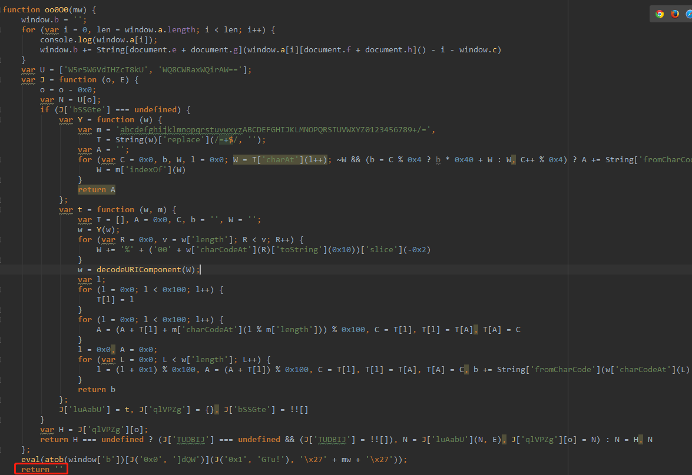Click the highlighted 'return A' statement

click(96, 190)
